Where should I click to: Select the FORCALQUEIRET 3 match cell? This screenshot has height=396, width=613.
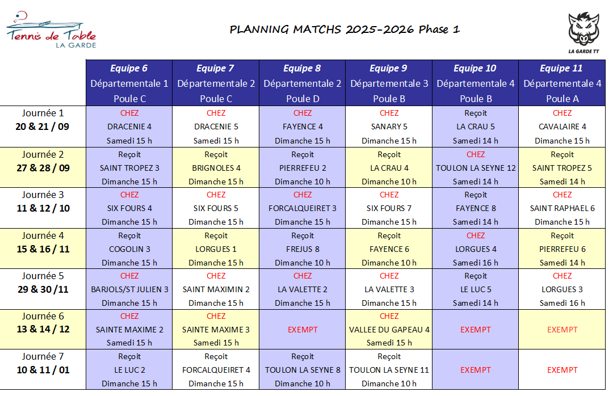303,208
